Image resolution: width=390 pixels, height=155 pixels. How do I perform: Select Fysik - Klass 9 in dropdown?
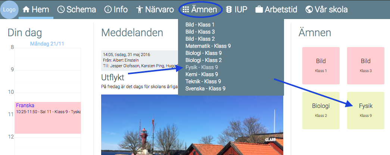pos(202,67)
